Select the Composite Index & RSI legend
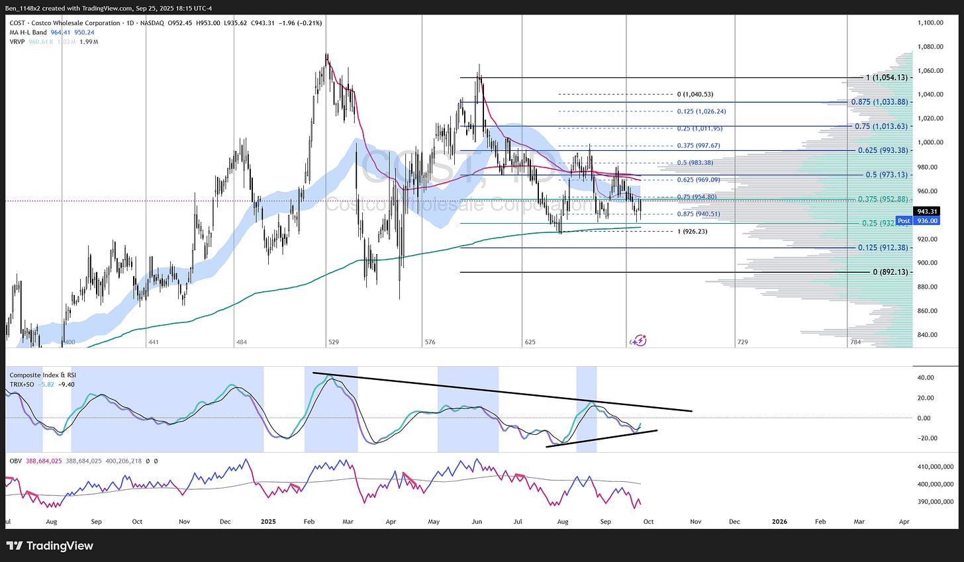Image resolution: width=964 pixels, height=562 pixels. (x=43, y=375)
